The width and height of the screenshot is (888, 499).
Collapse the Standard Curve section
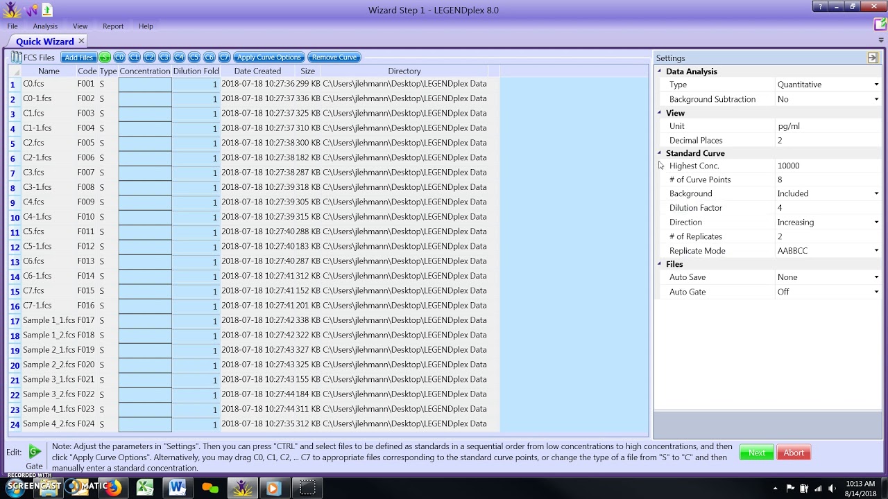[x=660, y=153]
